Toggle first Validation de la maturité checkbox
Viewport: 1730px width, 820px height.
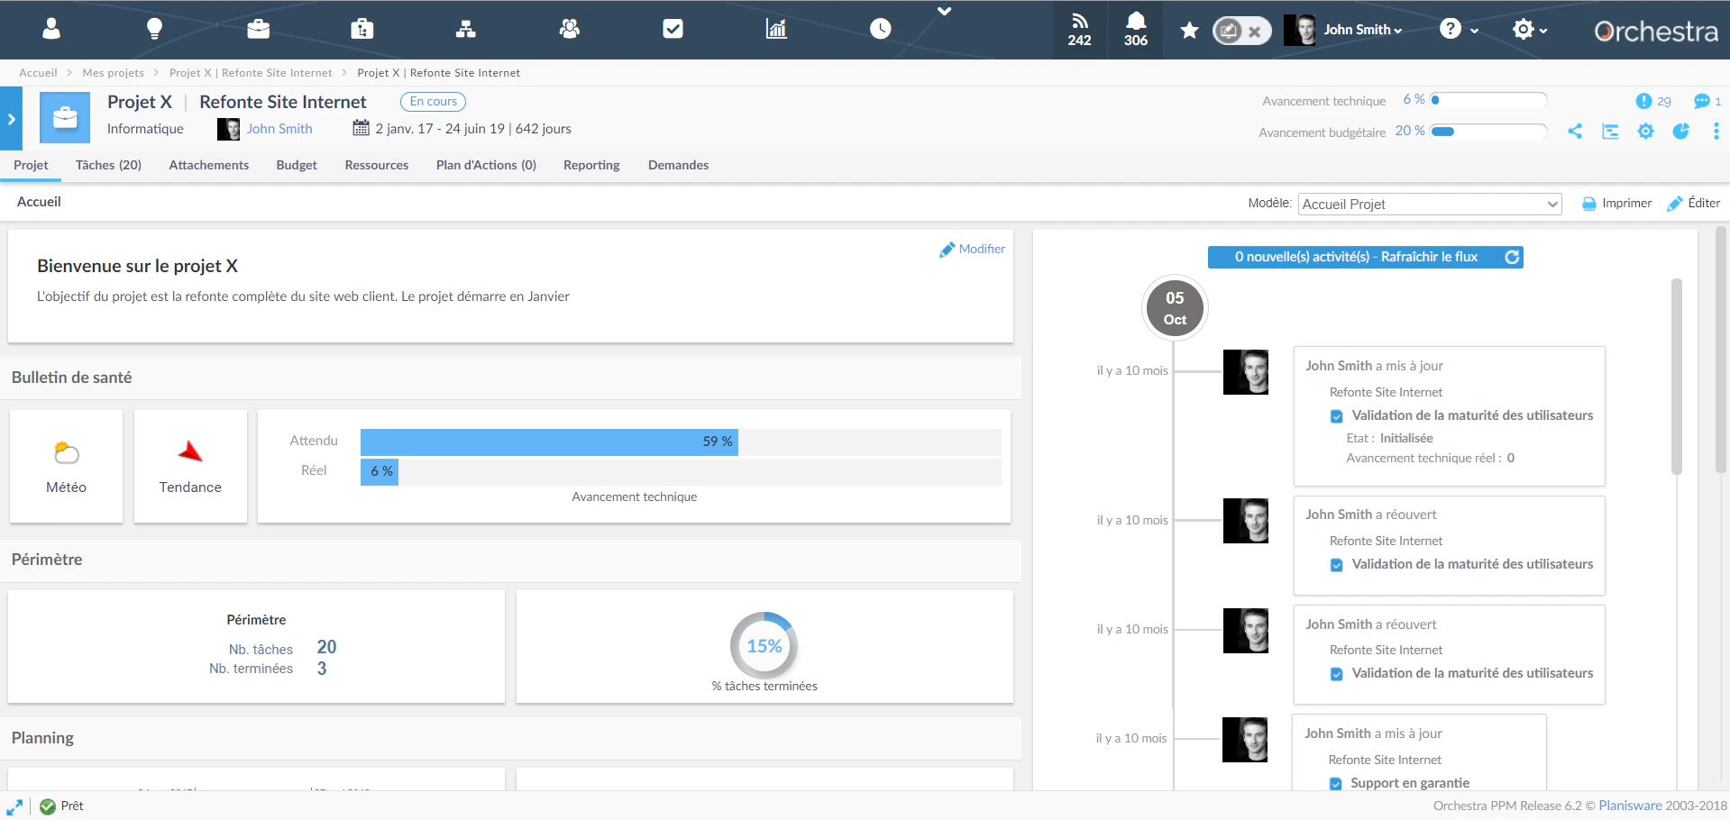(1337, 416)
